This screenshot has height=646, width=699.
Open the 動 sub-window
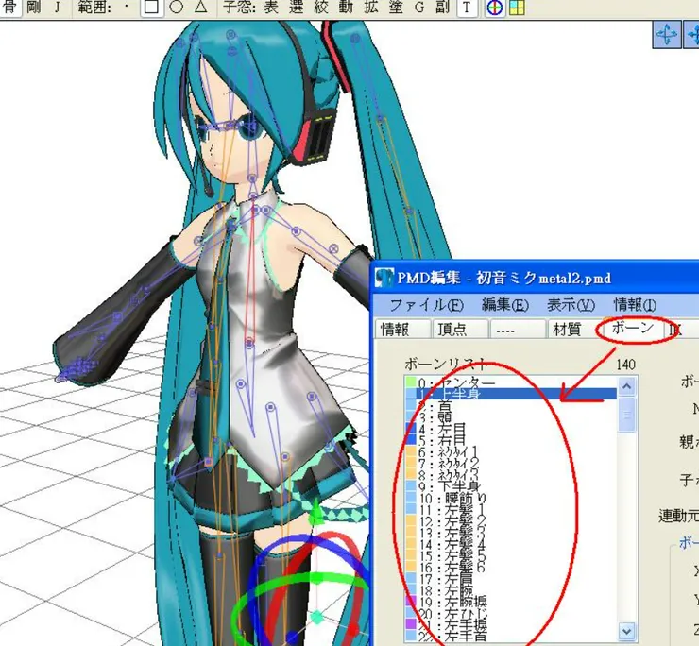click(x=346, y=8)
